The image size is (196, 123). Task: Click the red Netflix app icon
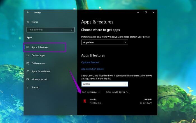[x=84, y=101]
